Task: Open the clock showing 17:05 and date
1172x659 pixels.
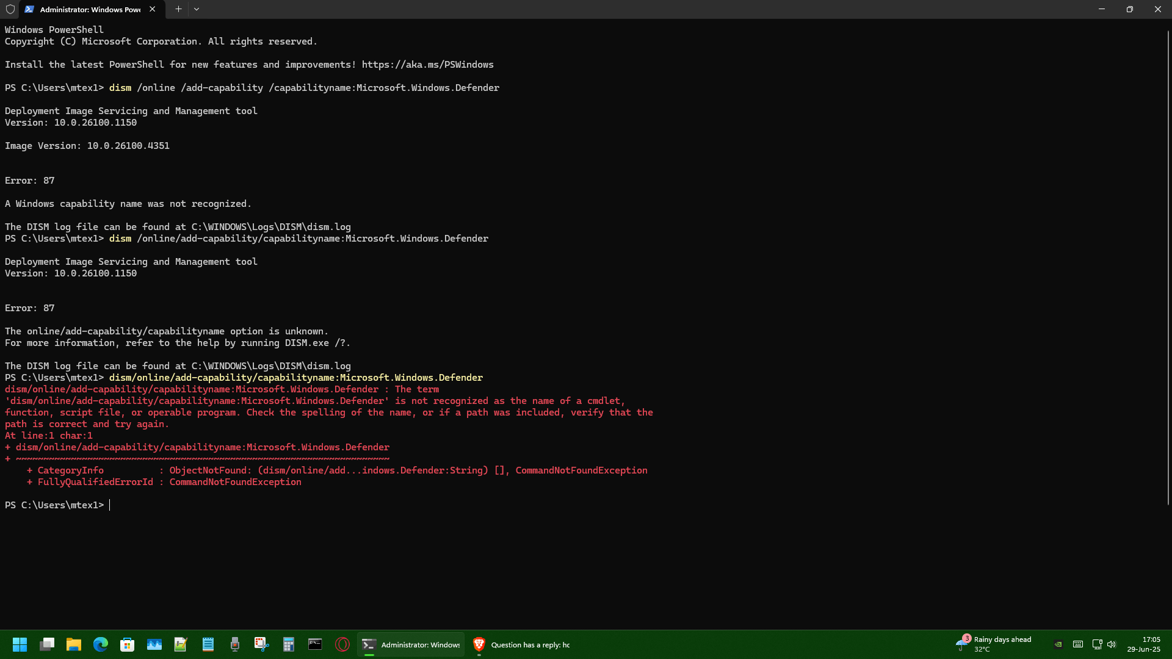Action: coord(1143,644)
